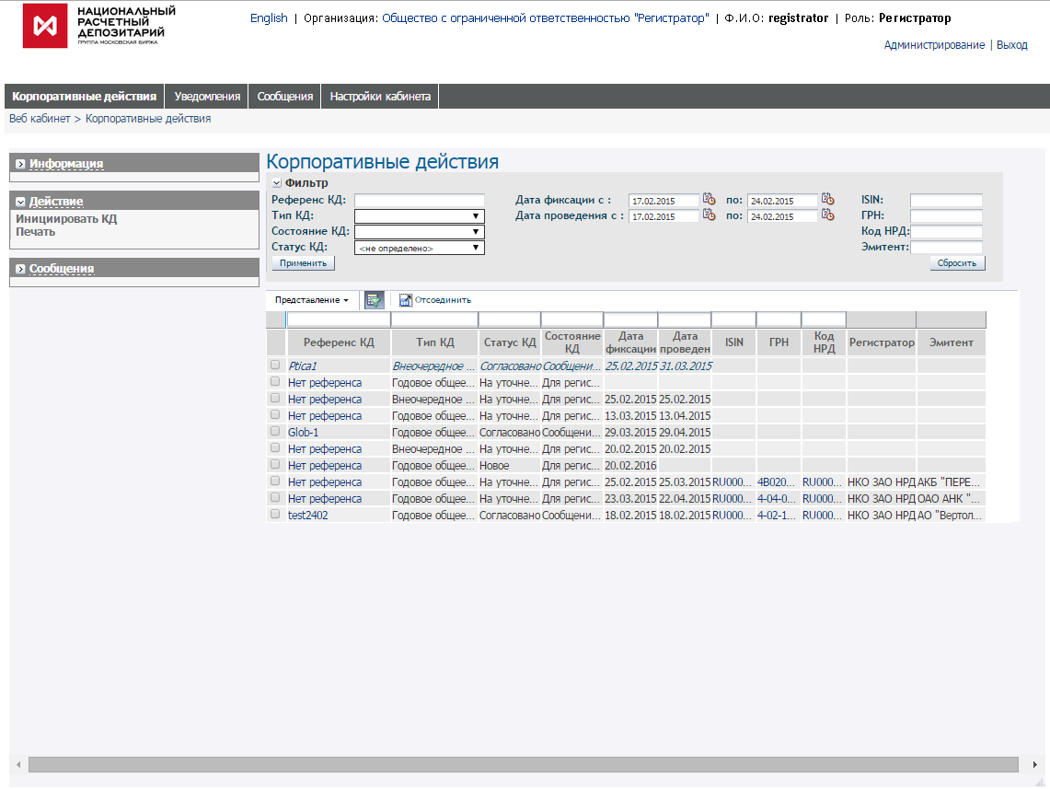Collapse the Фильтр section arrow
The height and width of the screenshot is (789, 1050).
coord(277,183)
